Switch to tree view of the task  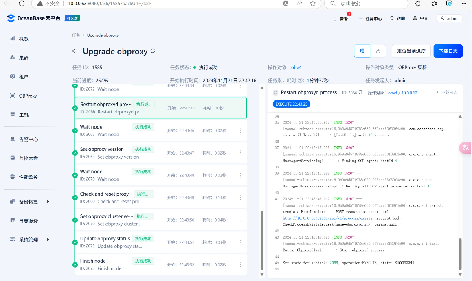click(378, 51)
